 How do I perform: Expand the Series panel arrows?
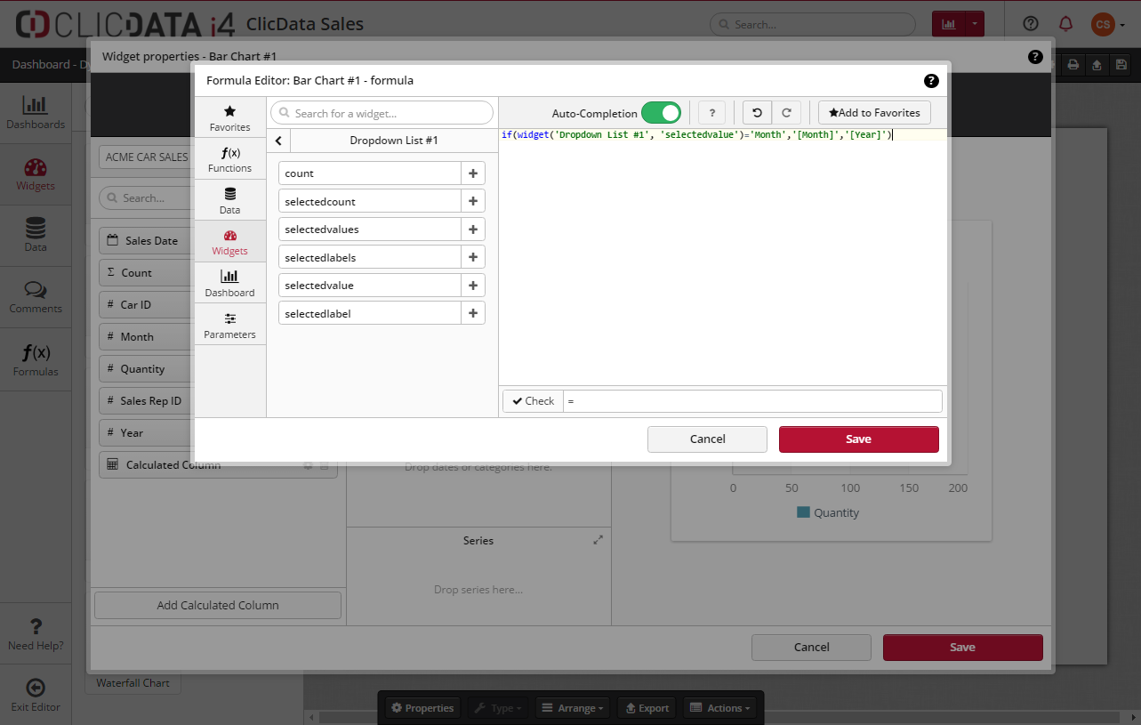click(598, 540)
